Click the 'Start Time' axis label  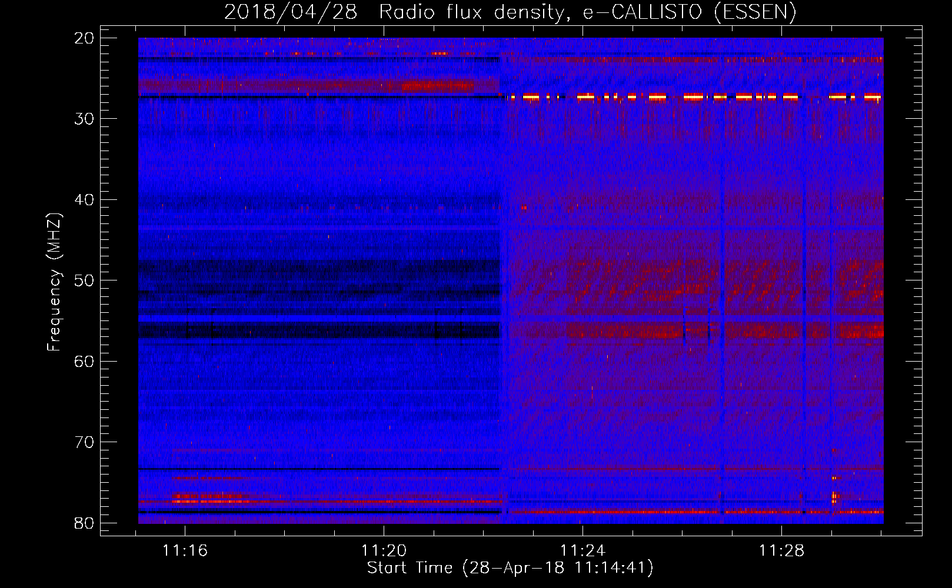510,568
